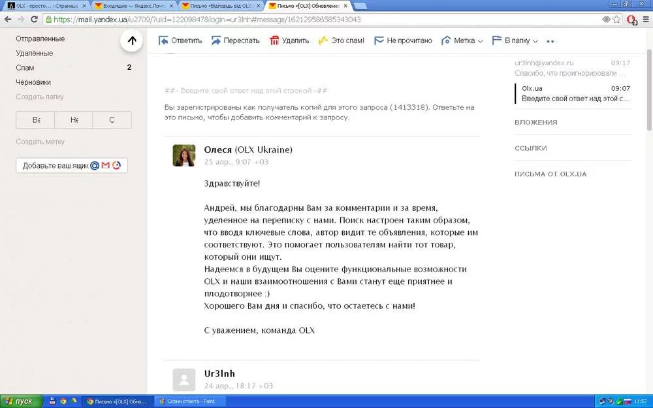Open a new browser tab
Screen dimensions: 653x408
click(360, 6)
